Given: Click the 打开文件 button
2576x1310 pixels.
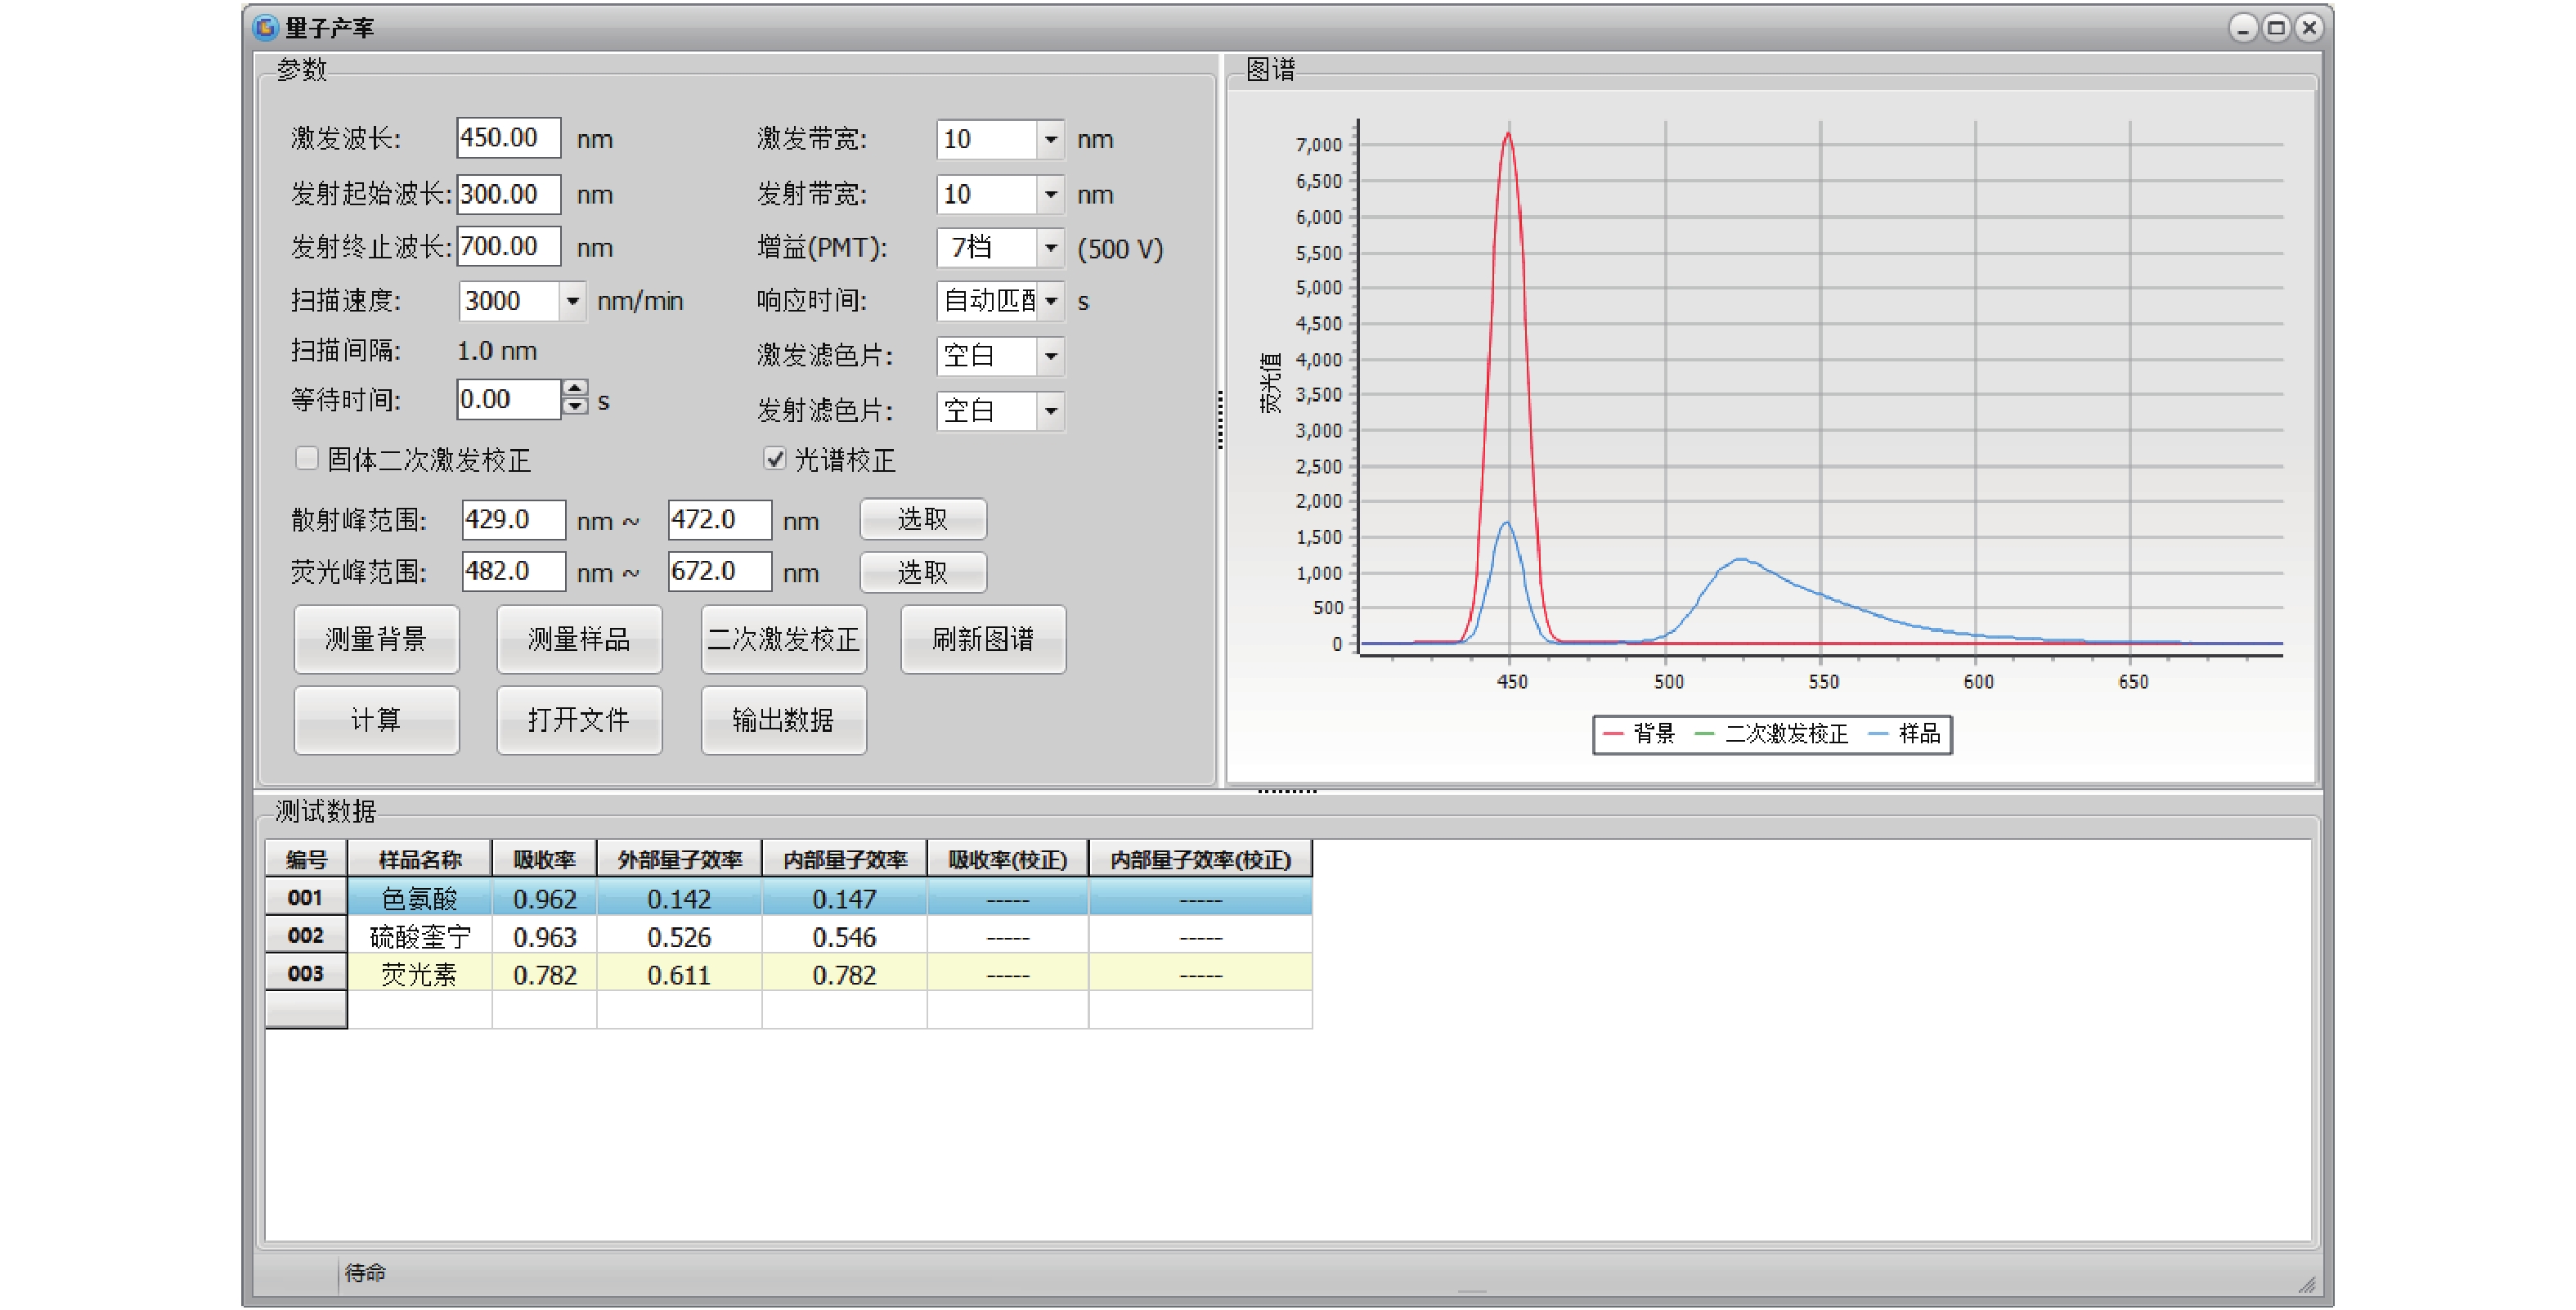Looking at the screenshot, I should (x=579, y=720).
